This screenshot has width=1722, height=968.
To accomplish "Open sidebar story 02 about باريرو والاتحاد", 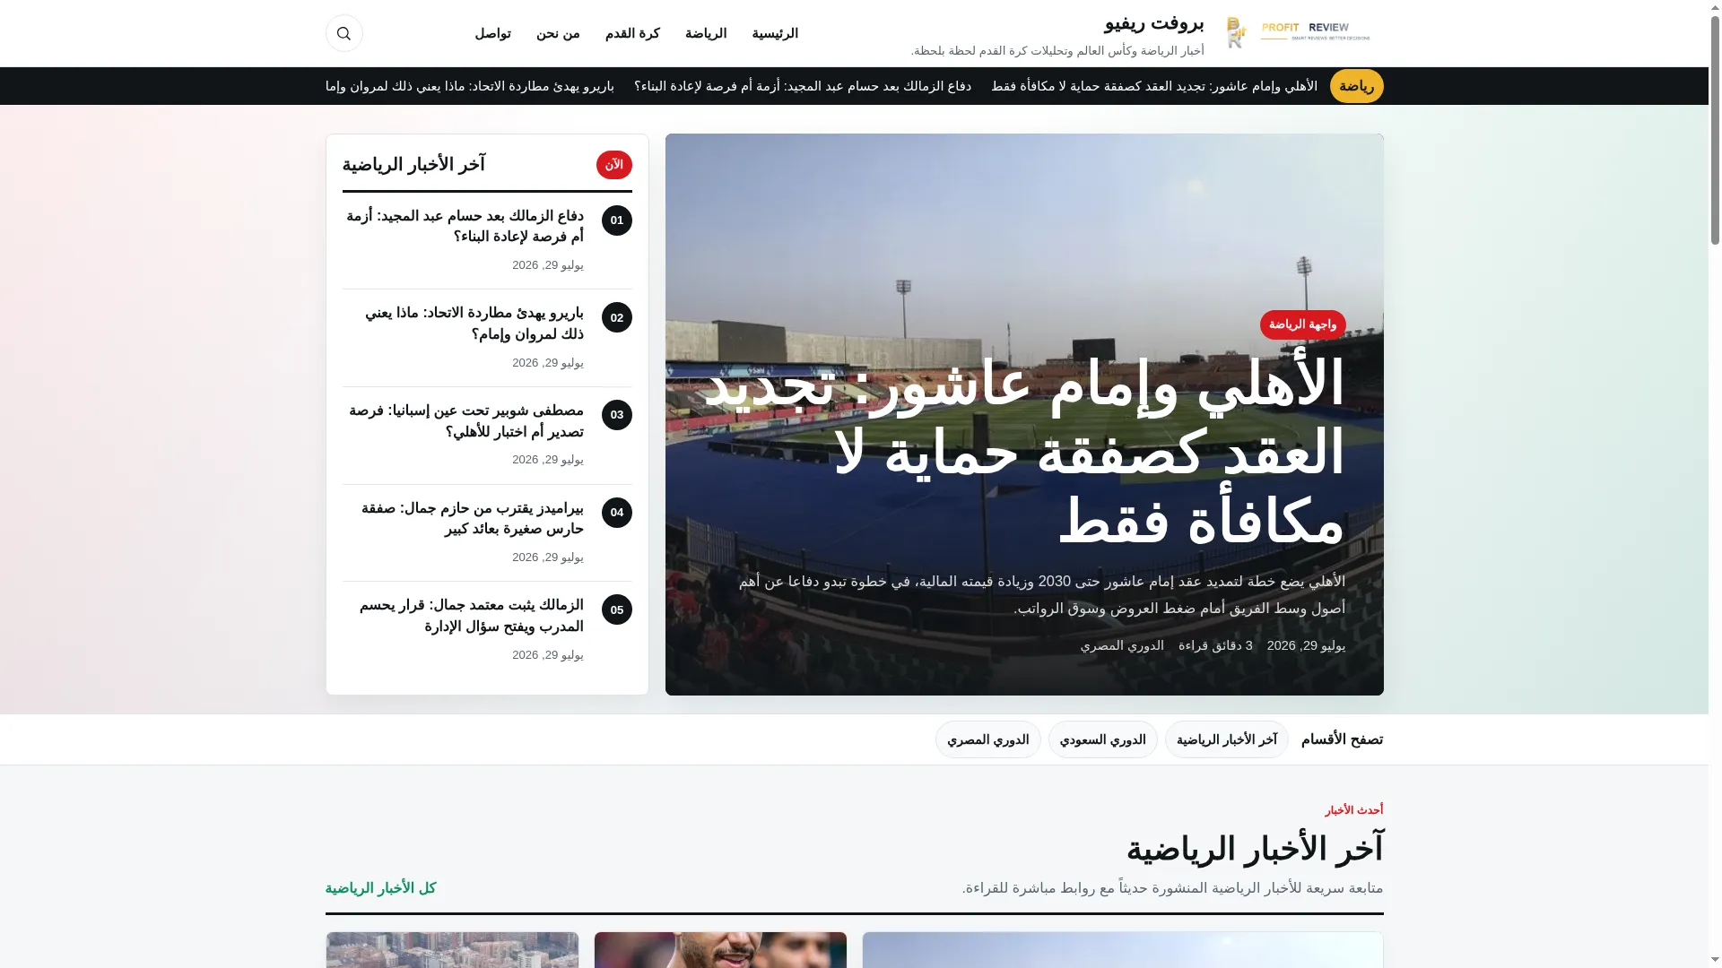I will click(474, 324).
